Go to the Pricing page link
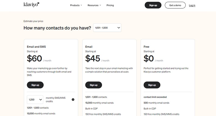Viewport: 216px width, 116px height. tap(110, 5)
